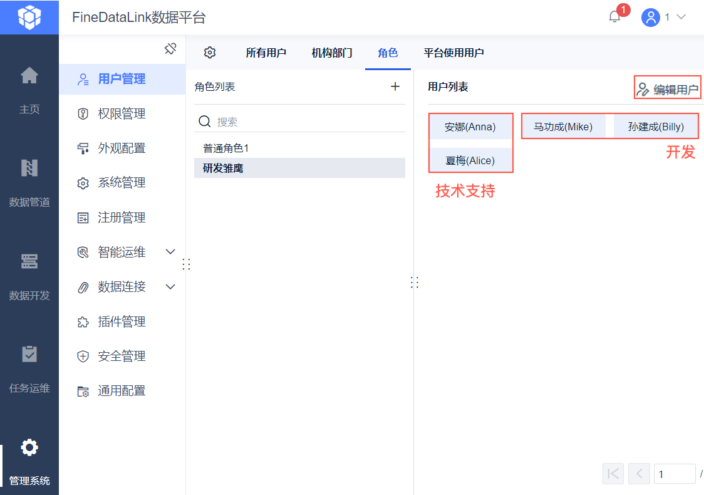
Task: Open the 主页 home section
Action: coord(29,90)
